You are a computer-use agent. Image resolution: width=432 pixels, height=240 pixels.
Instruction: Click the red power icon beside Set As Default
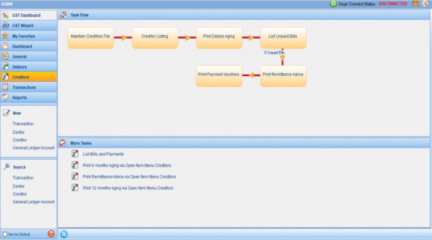pos(51,234)
